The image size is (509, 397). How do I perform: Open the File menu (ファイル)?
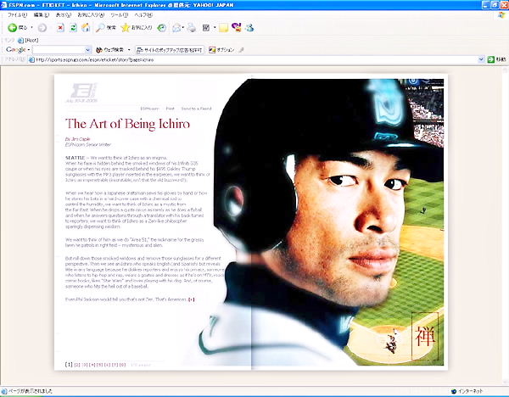click(x=18, y=15)
